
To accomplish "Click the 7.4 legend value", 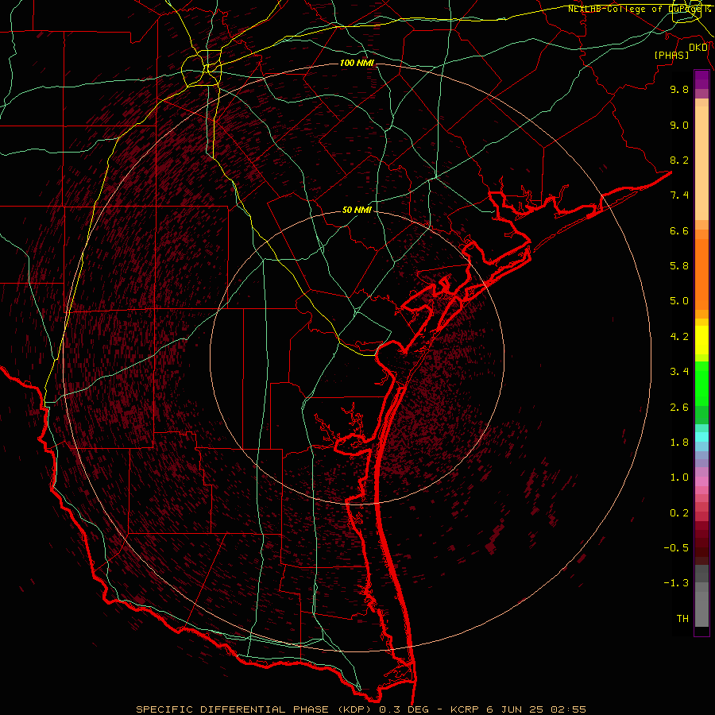I will 679,195.
